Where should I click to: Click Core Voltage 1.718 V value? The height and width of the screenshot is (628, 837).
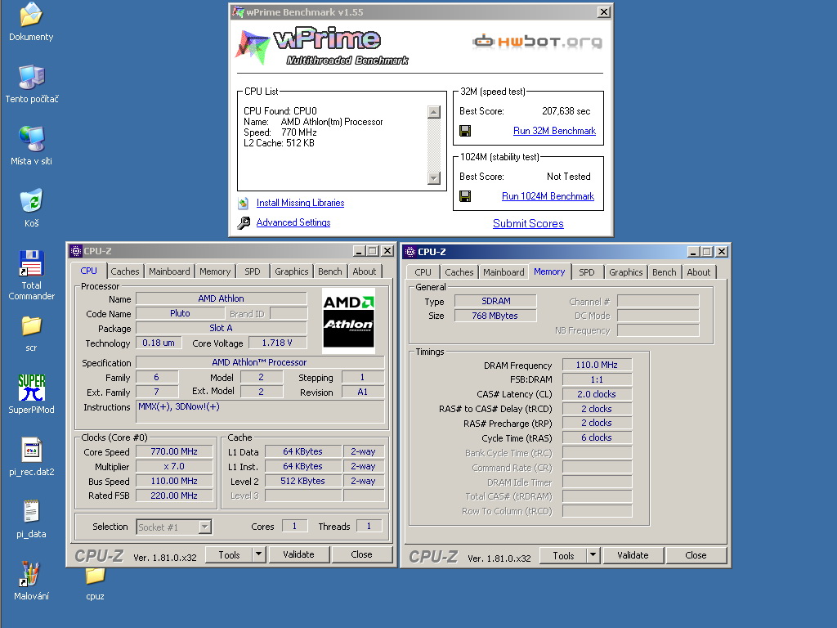pos(277,343)
